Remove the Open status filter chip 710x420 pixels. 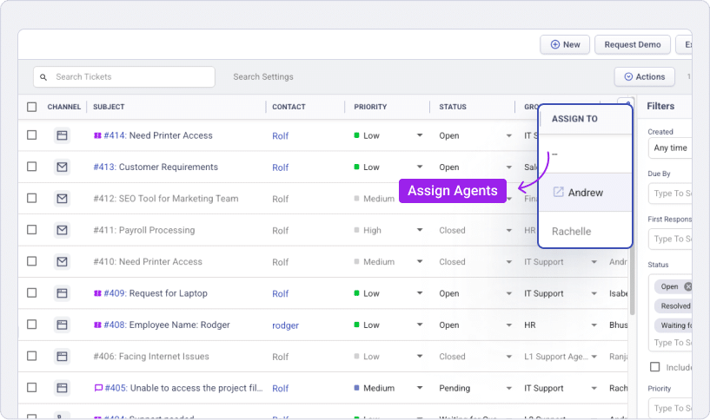[x=687, y=286]
